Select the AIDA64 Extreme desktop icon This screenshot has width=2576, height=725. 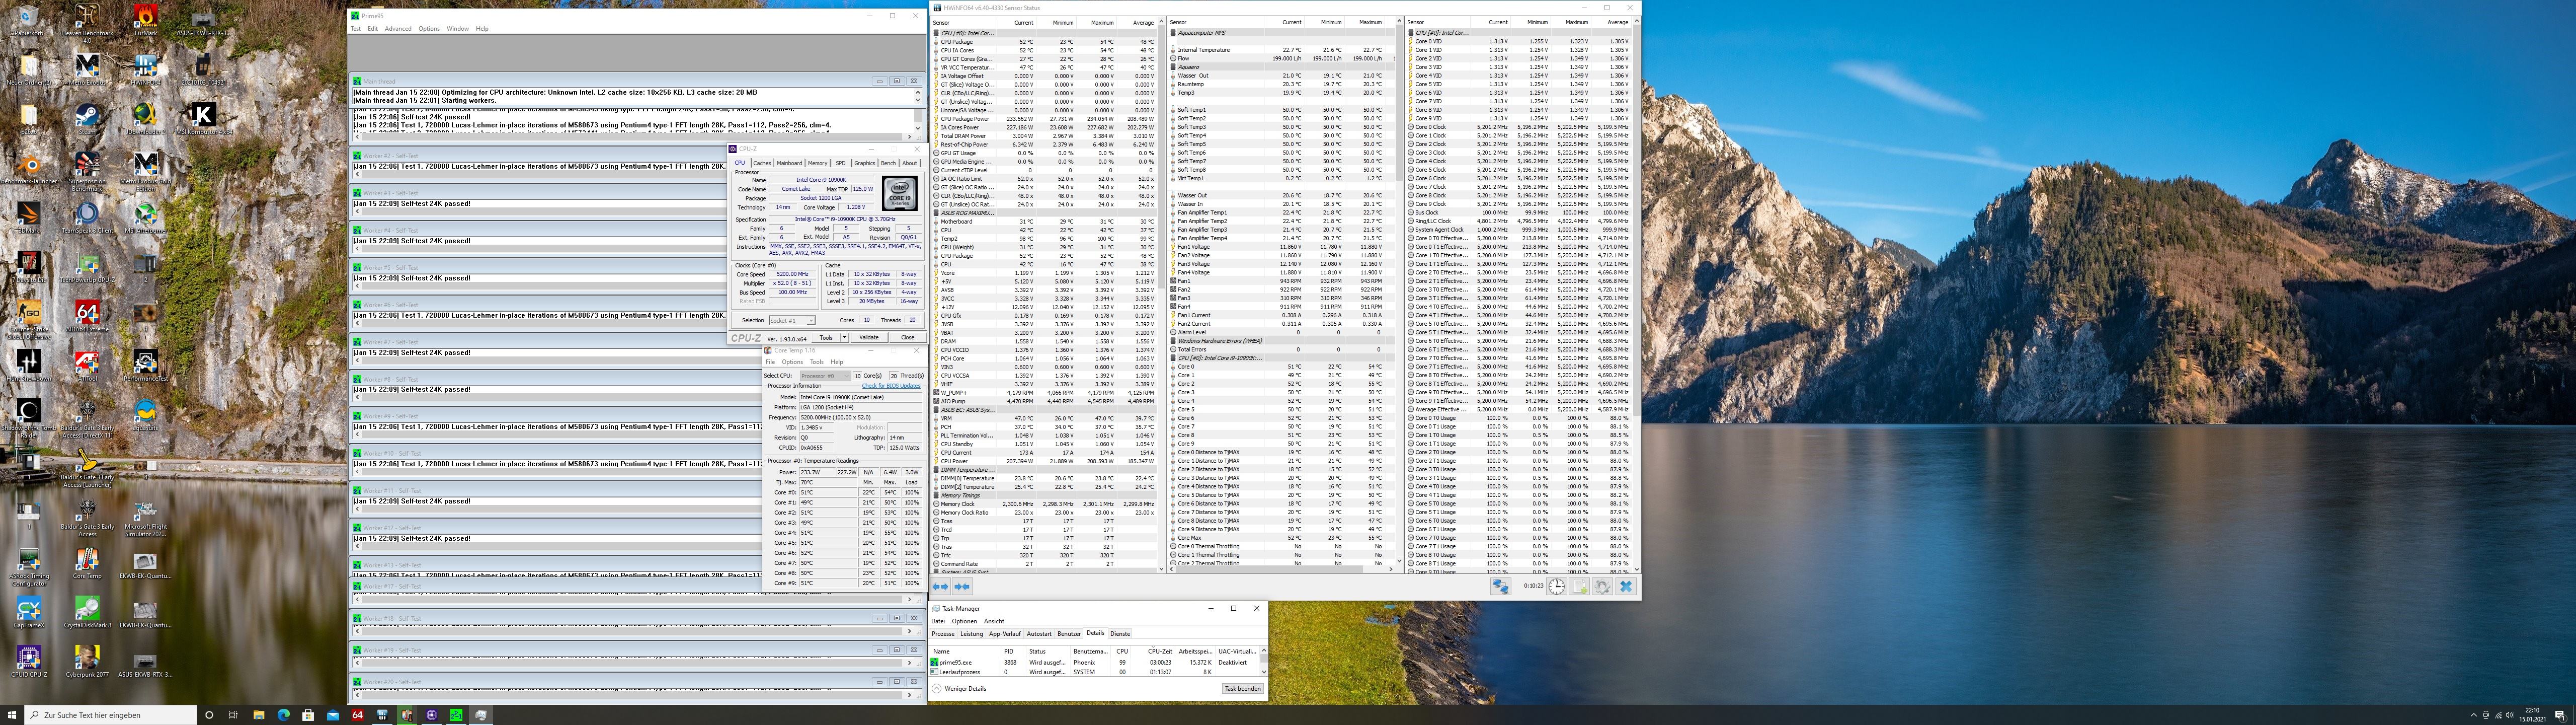87,316
